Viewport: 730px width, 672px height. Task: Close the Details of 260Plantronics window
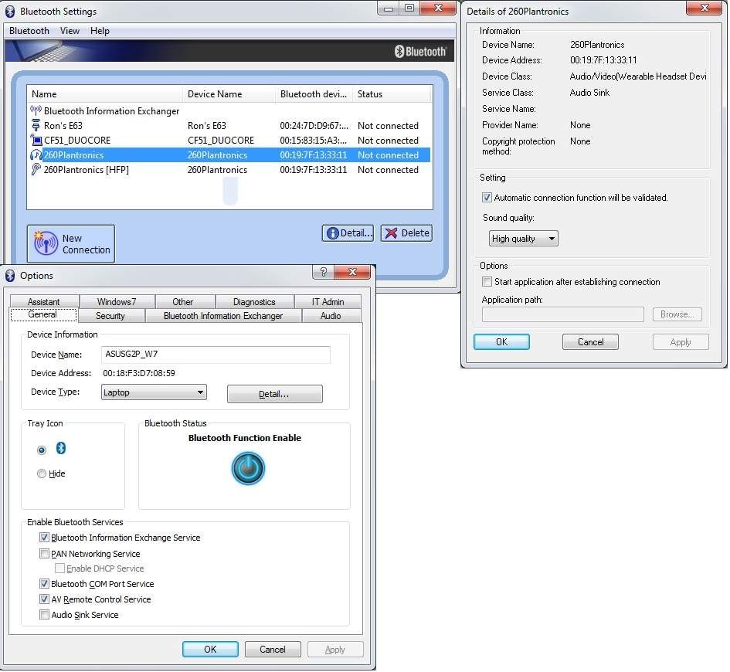(705, 8)
